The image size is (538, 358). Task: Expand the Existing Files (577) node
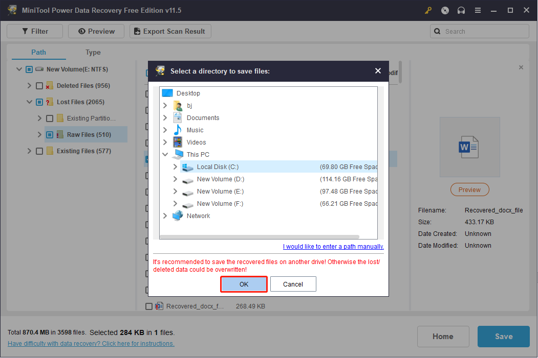point(29,151)
